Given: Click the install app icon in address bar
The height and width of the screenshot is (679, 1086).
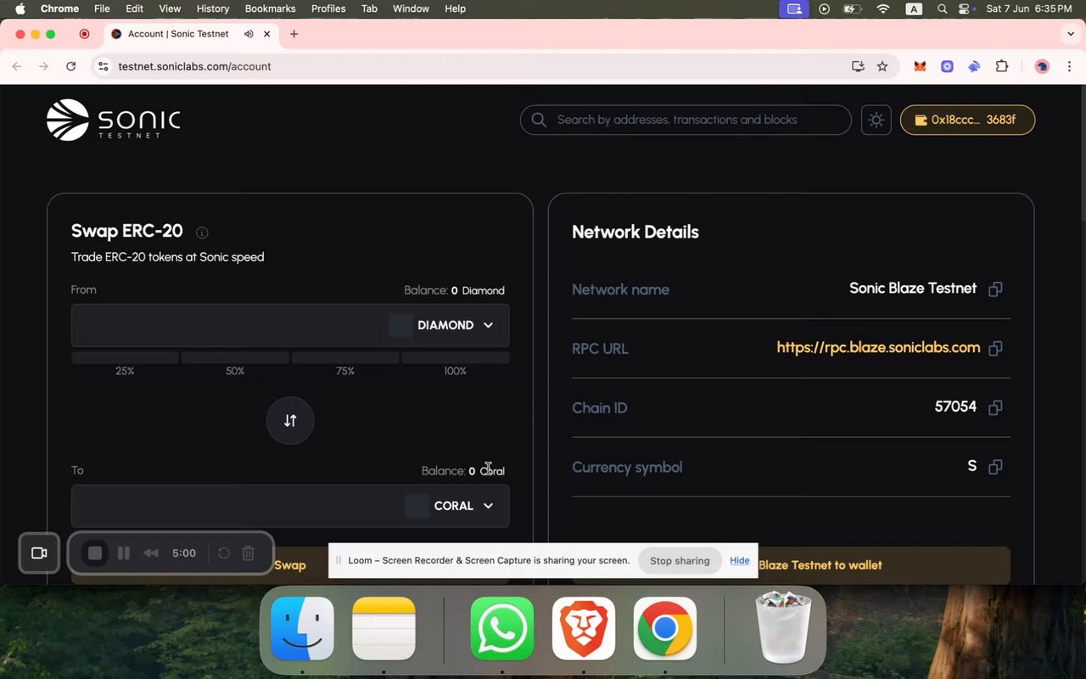Looking at the screenshot, I should [858, 66].
